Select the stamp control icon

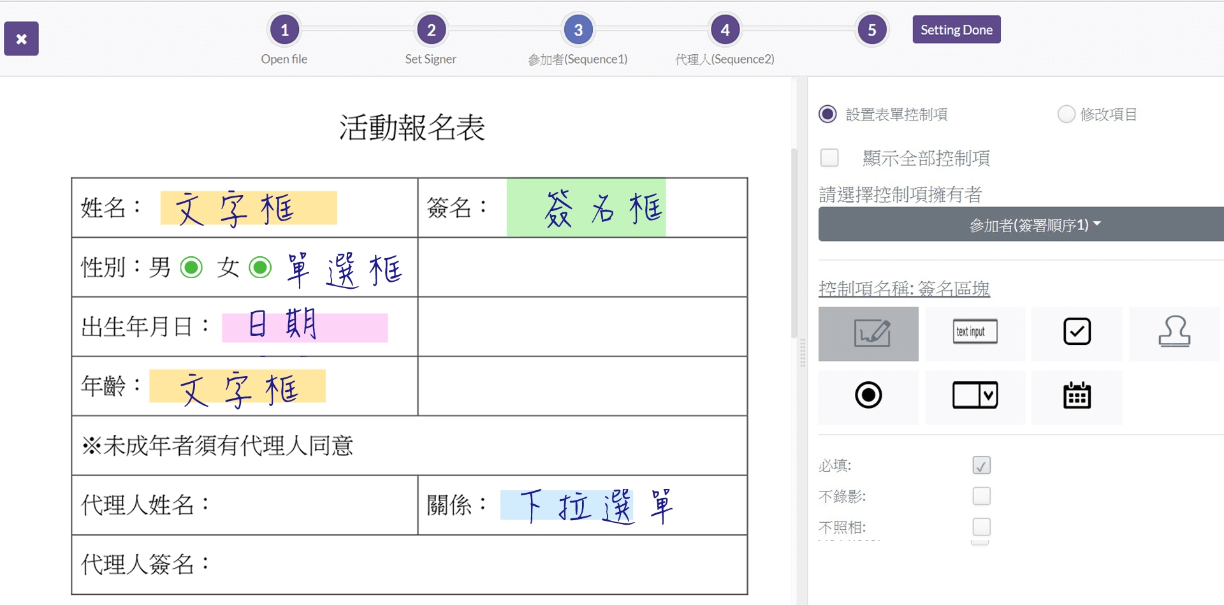click(x=1174, y=332)
